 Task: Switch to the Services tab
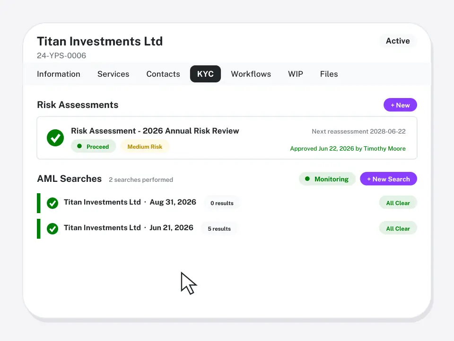click(113, 74)
